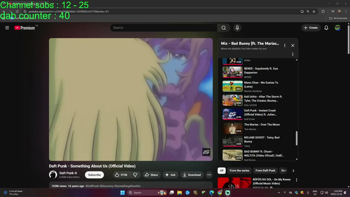Go to YouTube Premium home logo
The height and width of the screenshot is (197, 350).
[x=25, y=28]
